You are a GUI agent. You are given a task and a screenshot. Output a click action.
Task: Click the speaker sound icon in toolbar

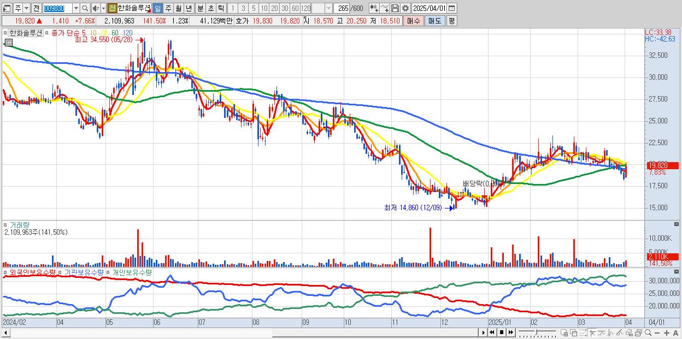[x=96, y=8]
